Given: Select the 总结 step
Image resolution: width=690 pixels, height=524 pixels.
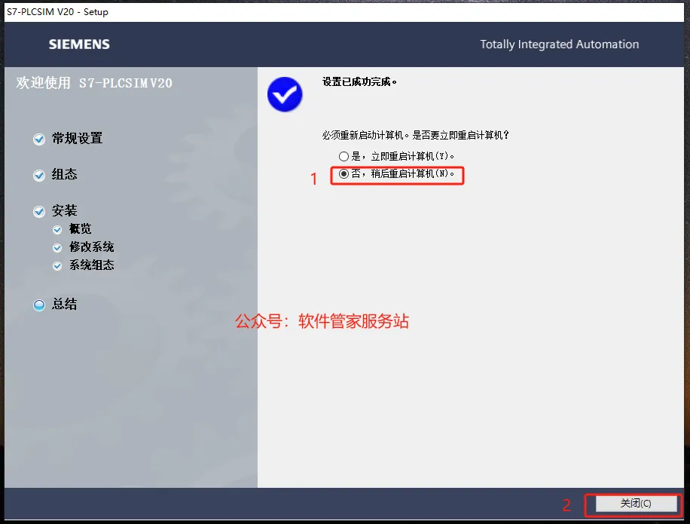Looking at the screenshot, I should click(64, 304).
